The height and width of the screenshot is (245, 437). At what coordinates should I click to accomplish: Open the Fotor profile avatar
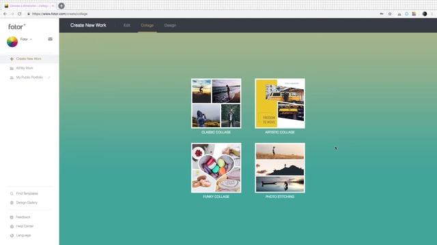(12, 42)
